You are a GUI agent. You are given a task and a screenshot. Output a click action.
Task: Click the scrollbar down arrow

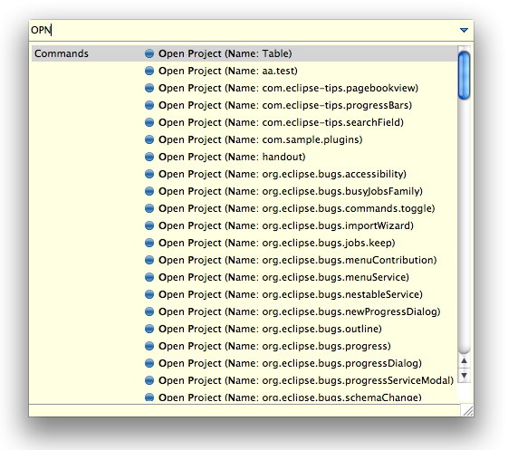(464, 376)
